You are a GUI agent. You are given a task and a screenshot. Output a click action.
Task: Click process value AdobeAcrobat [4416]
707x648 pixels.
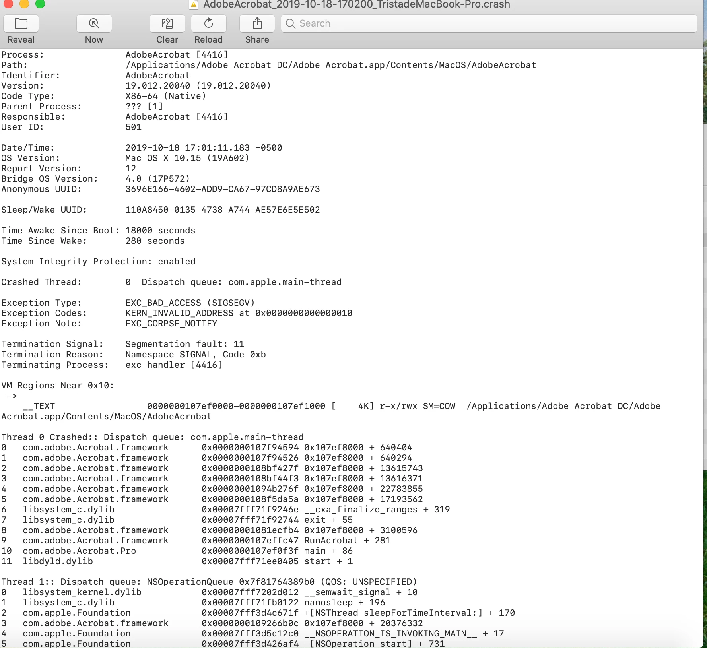click(177, 55)
